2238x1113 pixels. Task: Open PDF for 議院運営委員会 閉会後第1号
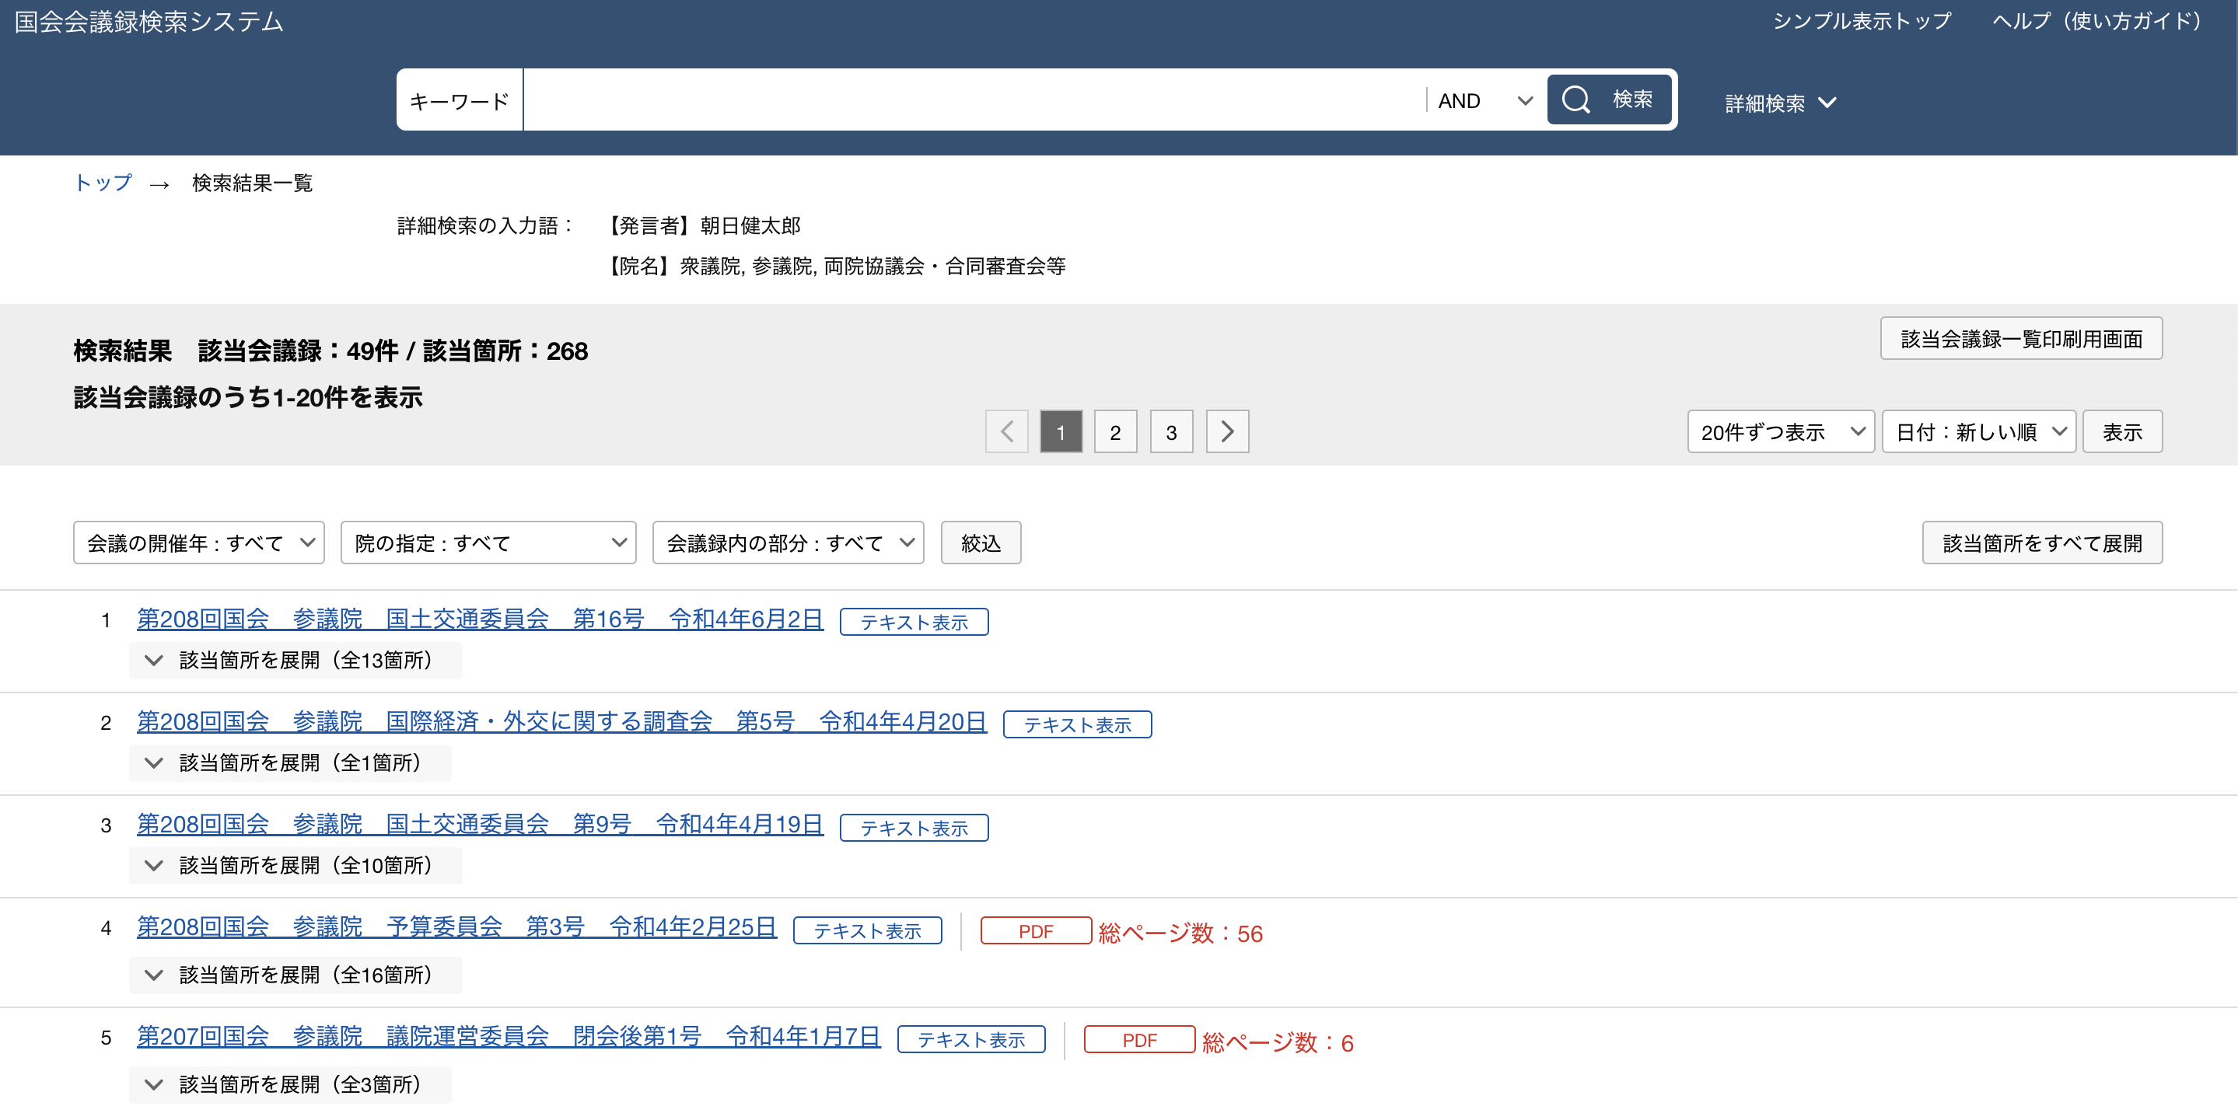[1139, 1039]
